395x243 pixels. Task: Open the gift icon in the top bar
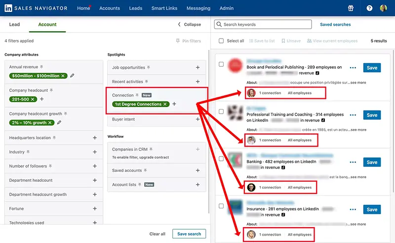point(351,8)
